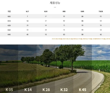The width and height of the screenshot is (110, 93).
Task: Select the 구분 column header
Action: point(9,12)
